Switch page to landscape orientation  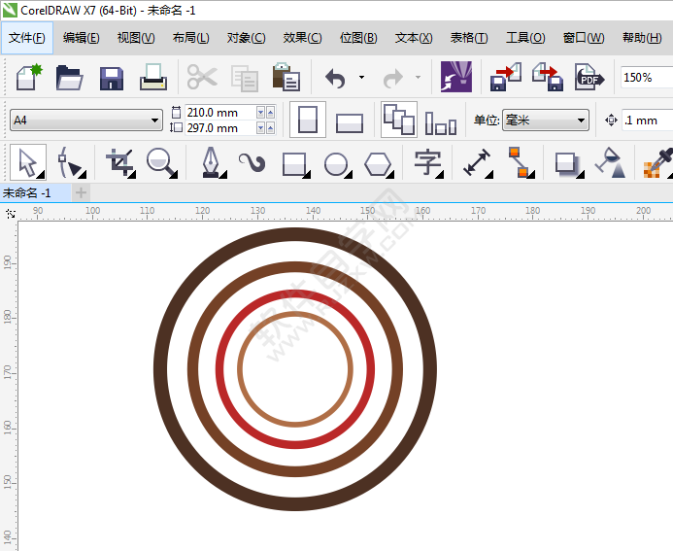coord(349,121)
